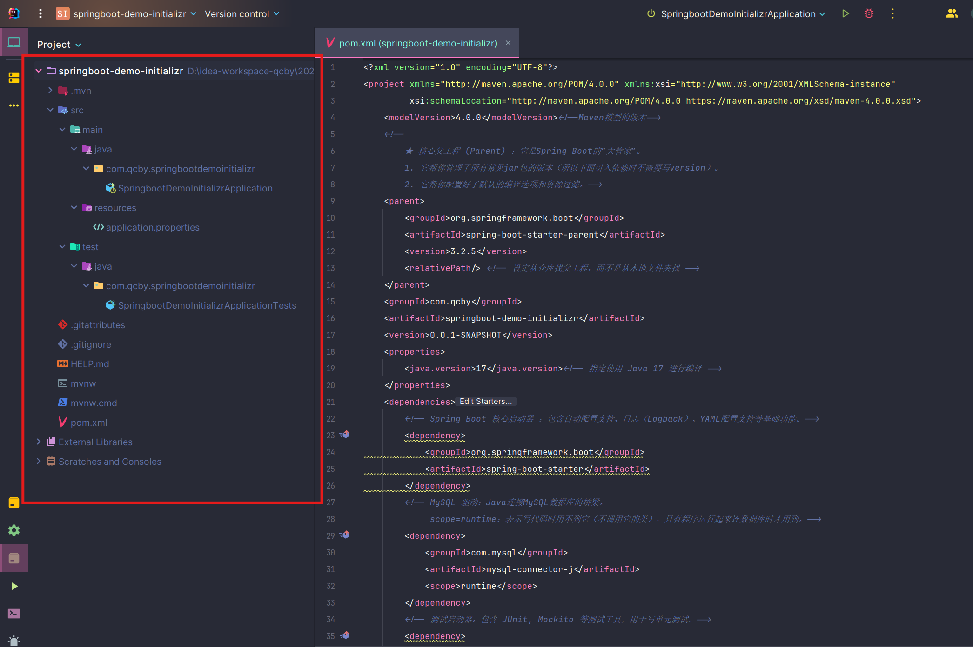973x647 pixels.
Task: Click the Code With Me people icon
Action: coord(952,14)
